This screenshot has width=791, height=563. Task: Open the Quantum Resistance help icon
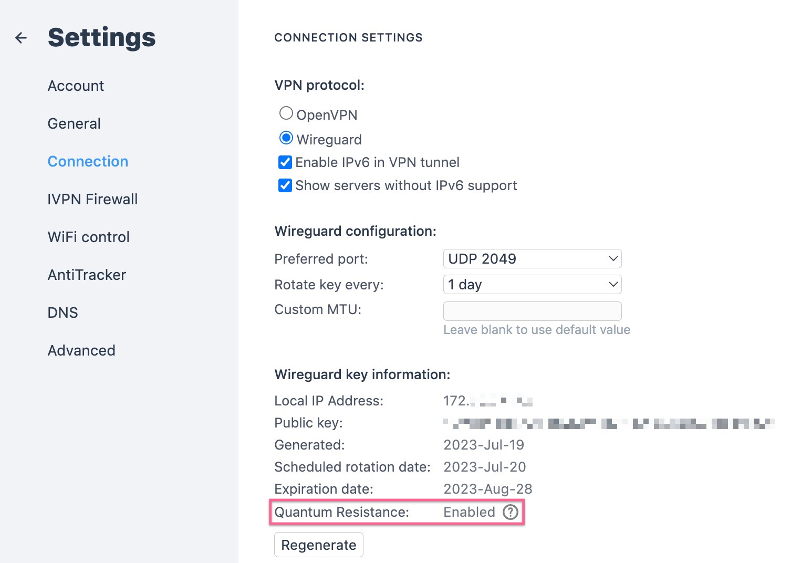511,512
